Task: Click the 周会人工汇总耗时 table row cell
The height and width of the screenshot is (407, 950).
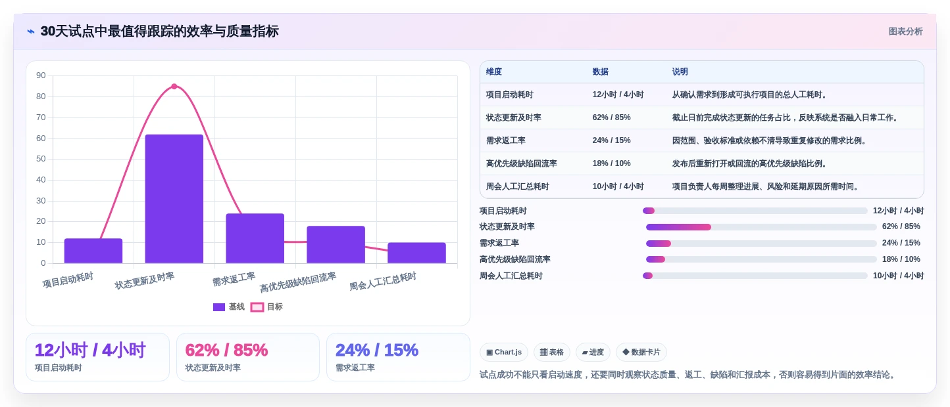Action: point(518,186)
